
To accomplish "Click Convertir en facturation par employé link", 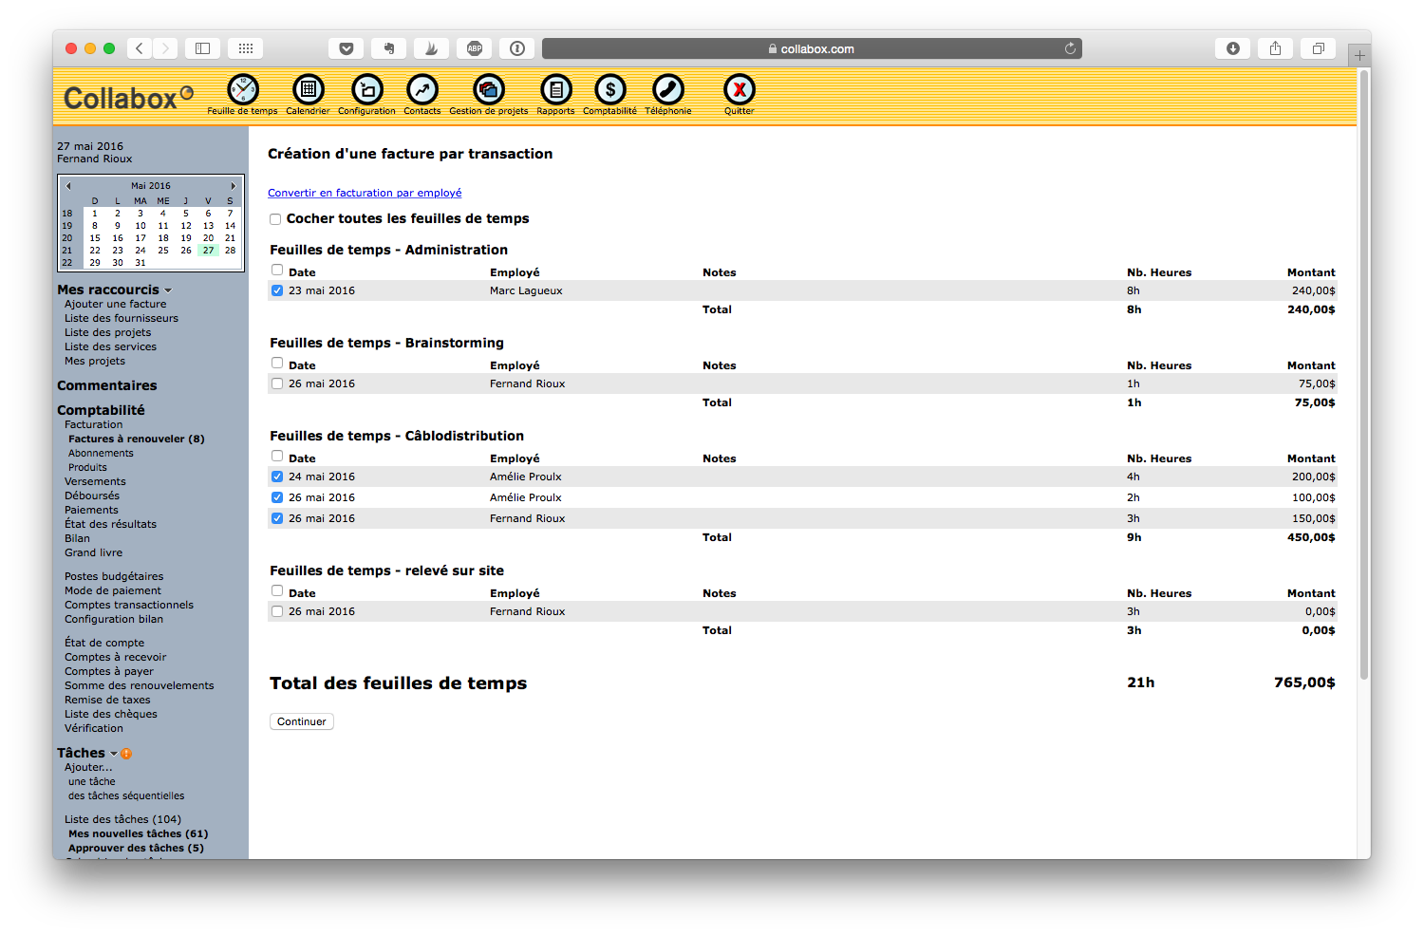I will tap(365, 193).
